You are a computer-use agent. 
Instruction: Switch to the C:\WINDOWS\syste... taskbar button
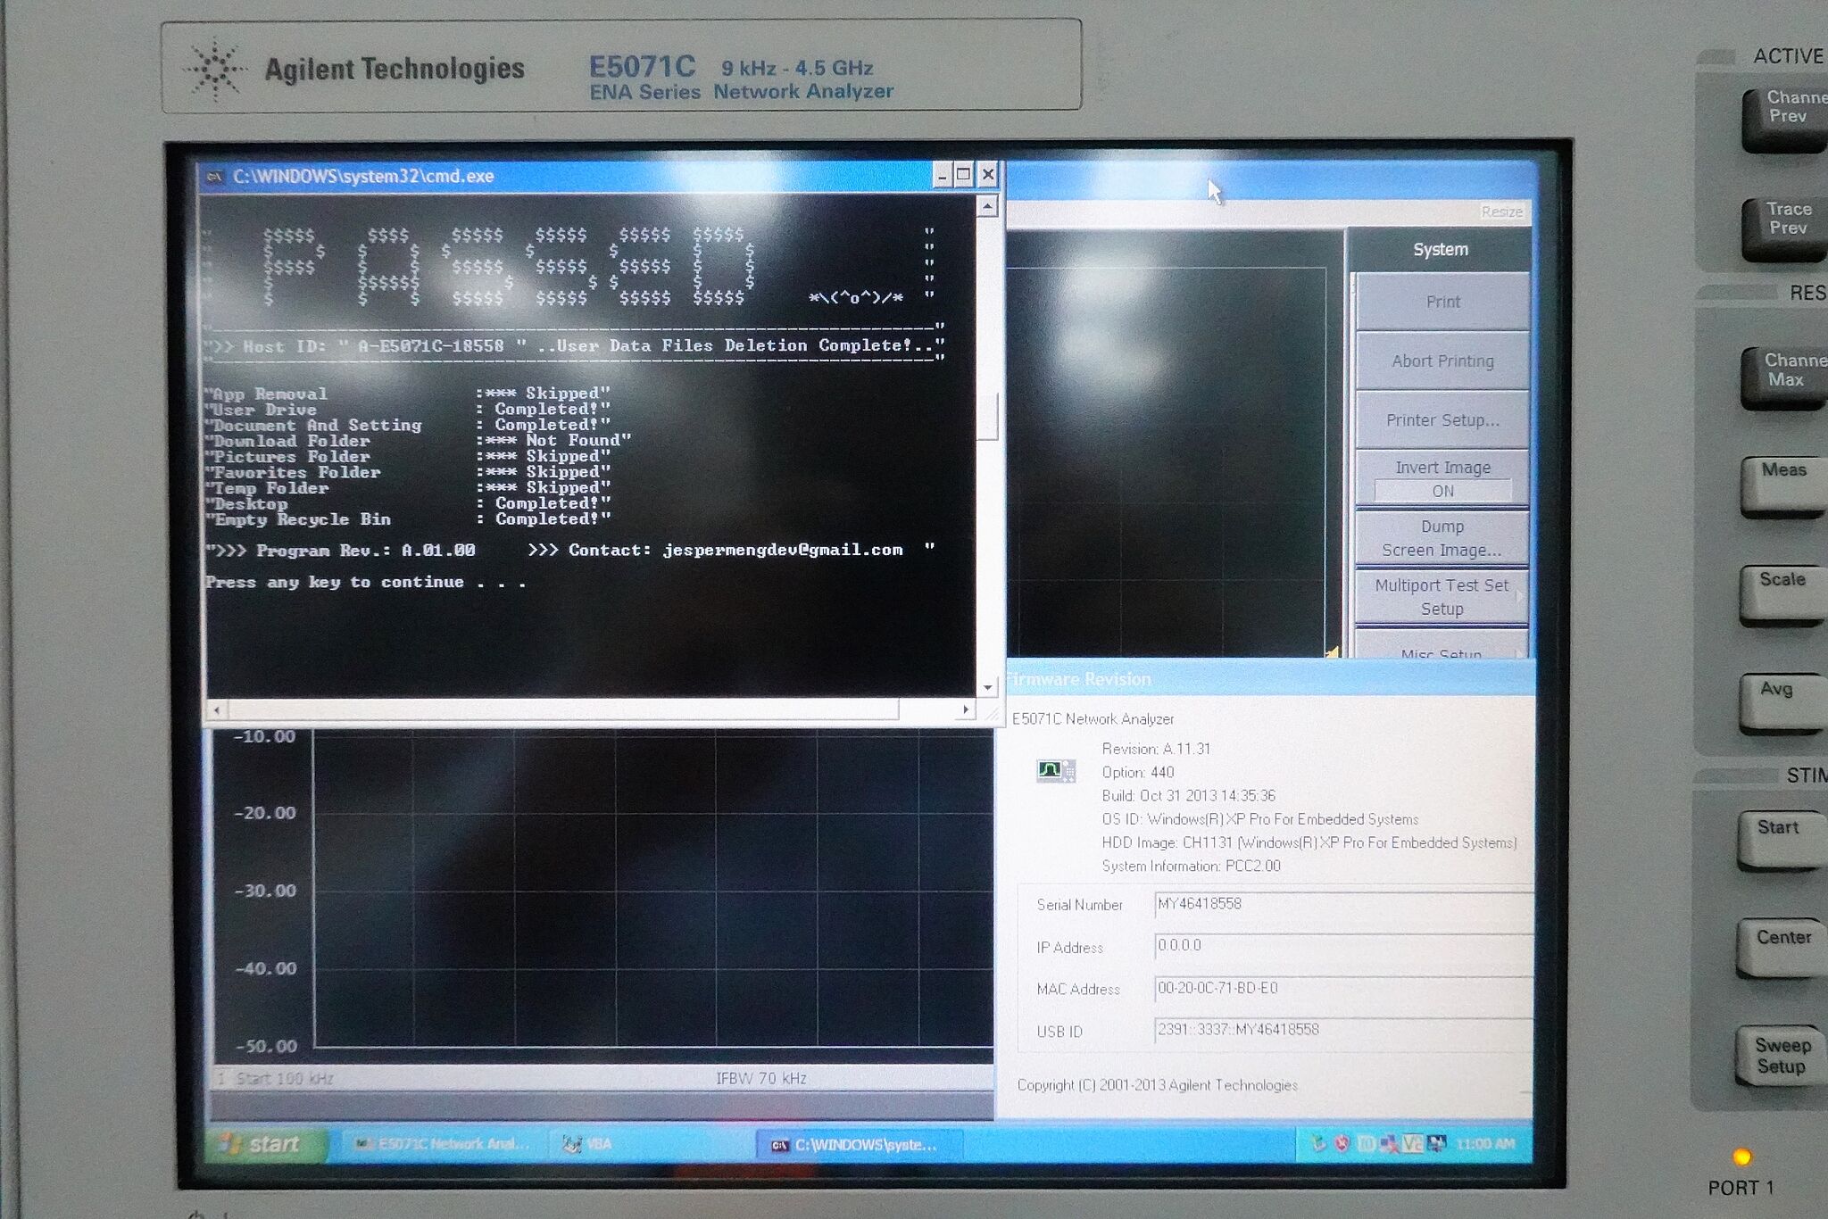[x=860, y=1145]
